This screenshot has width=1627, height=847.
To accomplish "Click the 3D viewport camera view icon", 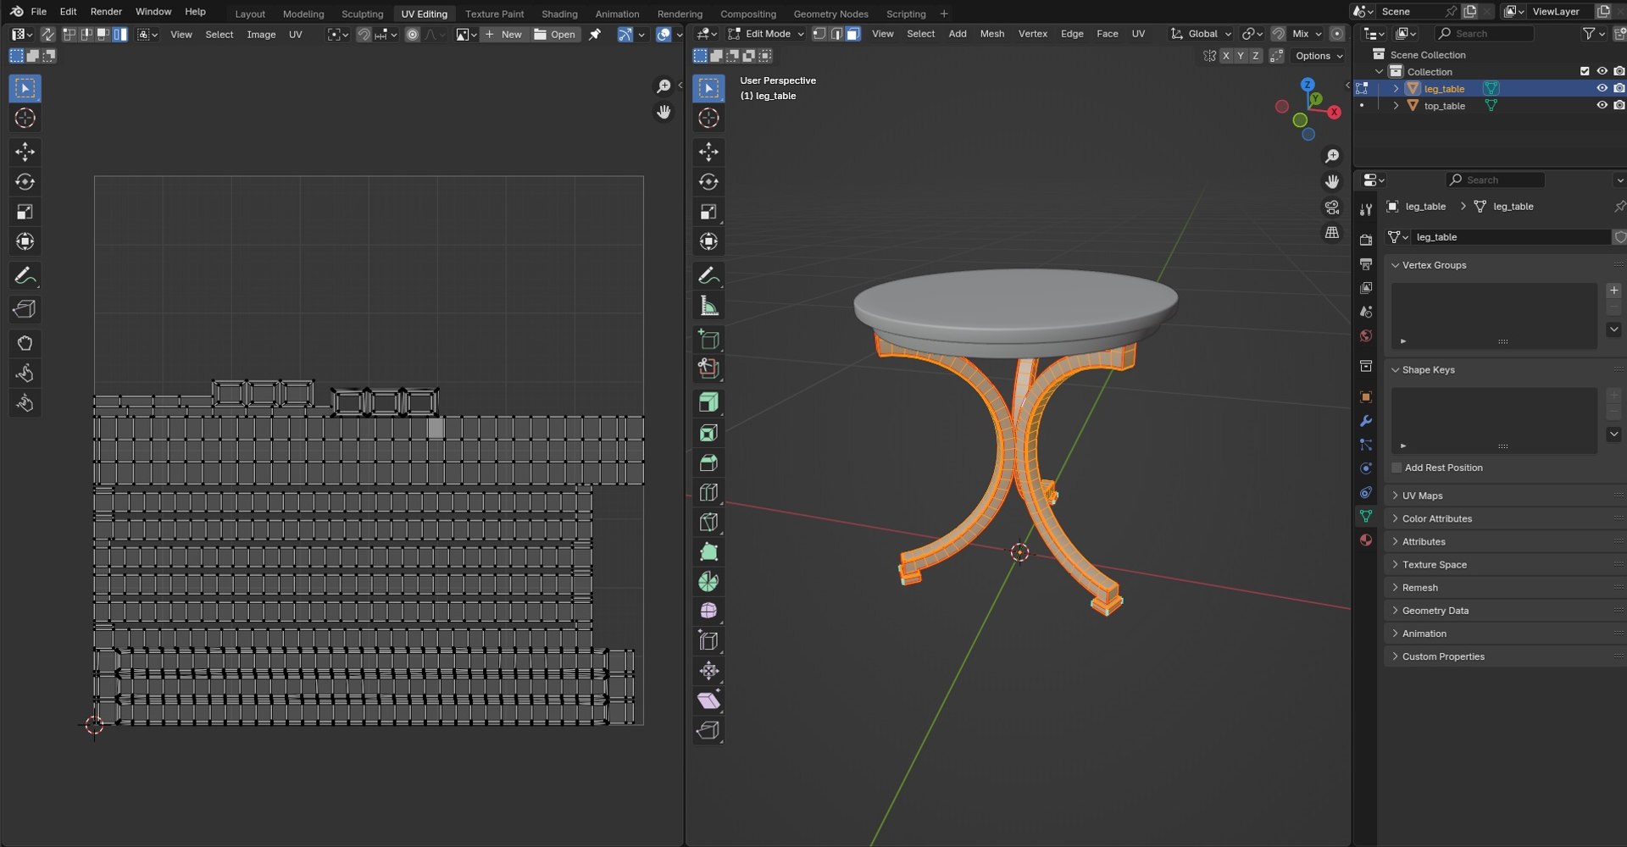I will coord(1332,208).
